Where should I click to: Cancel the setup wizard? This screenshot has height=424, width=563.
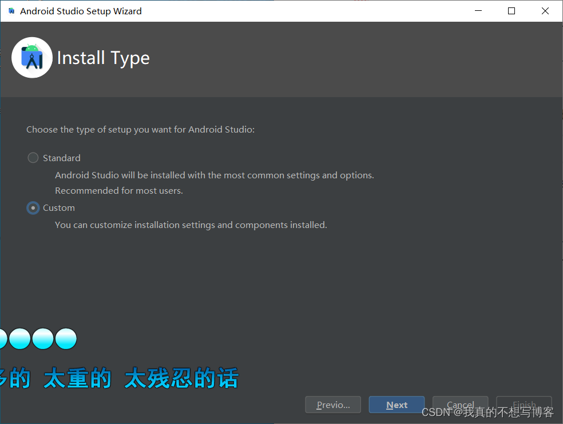coord(461,405)
